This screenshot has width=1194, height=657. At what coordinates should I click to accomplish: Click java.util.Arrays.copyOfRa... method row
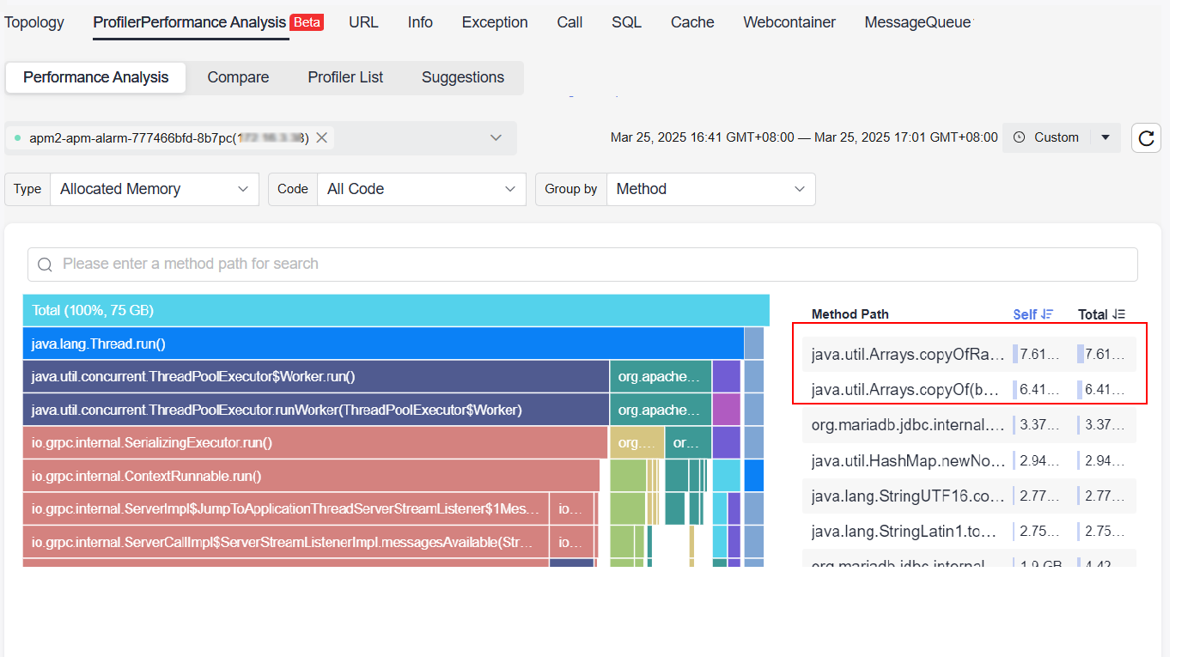(x=970, y=354)
